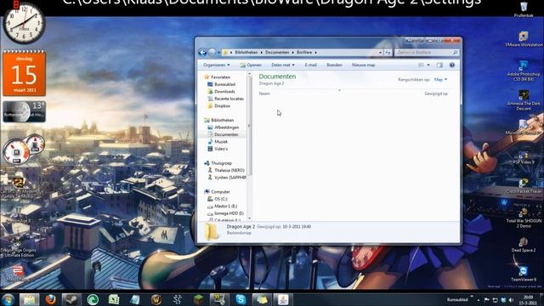Select Thuisgroep in navigation pane

(x=218, y=163)
